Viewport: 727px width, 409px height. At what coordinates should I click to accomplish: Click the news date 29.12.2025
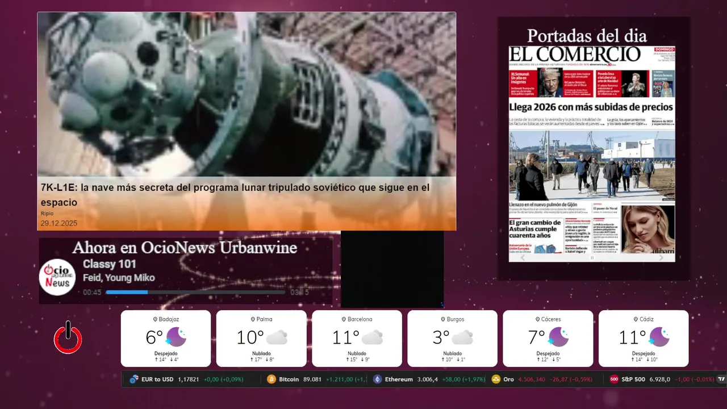tap(59, 224)
